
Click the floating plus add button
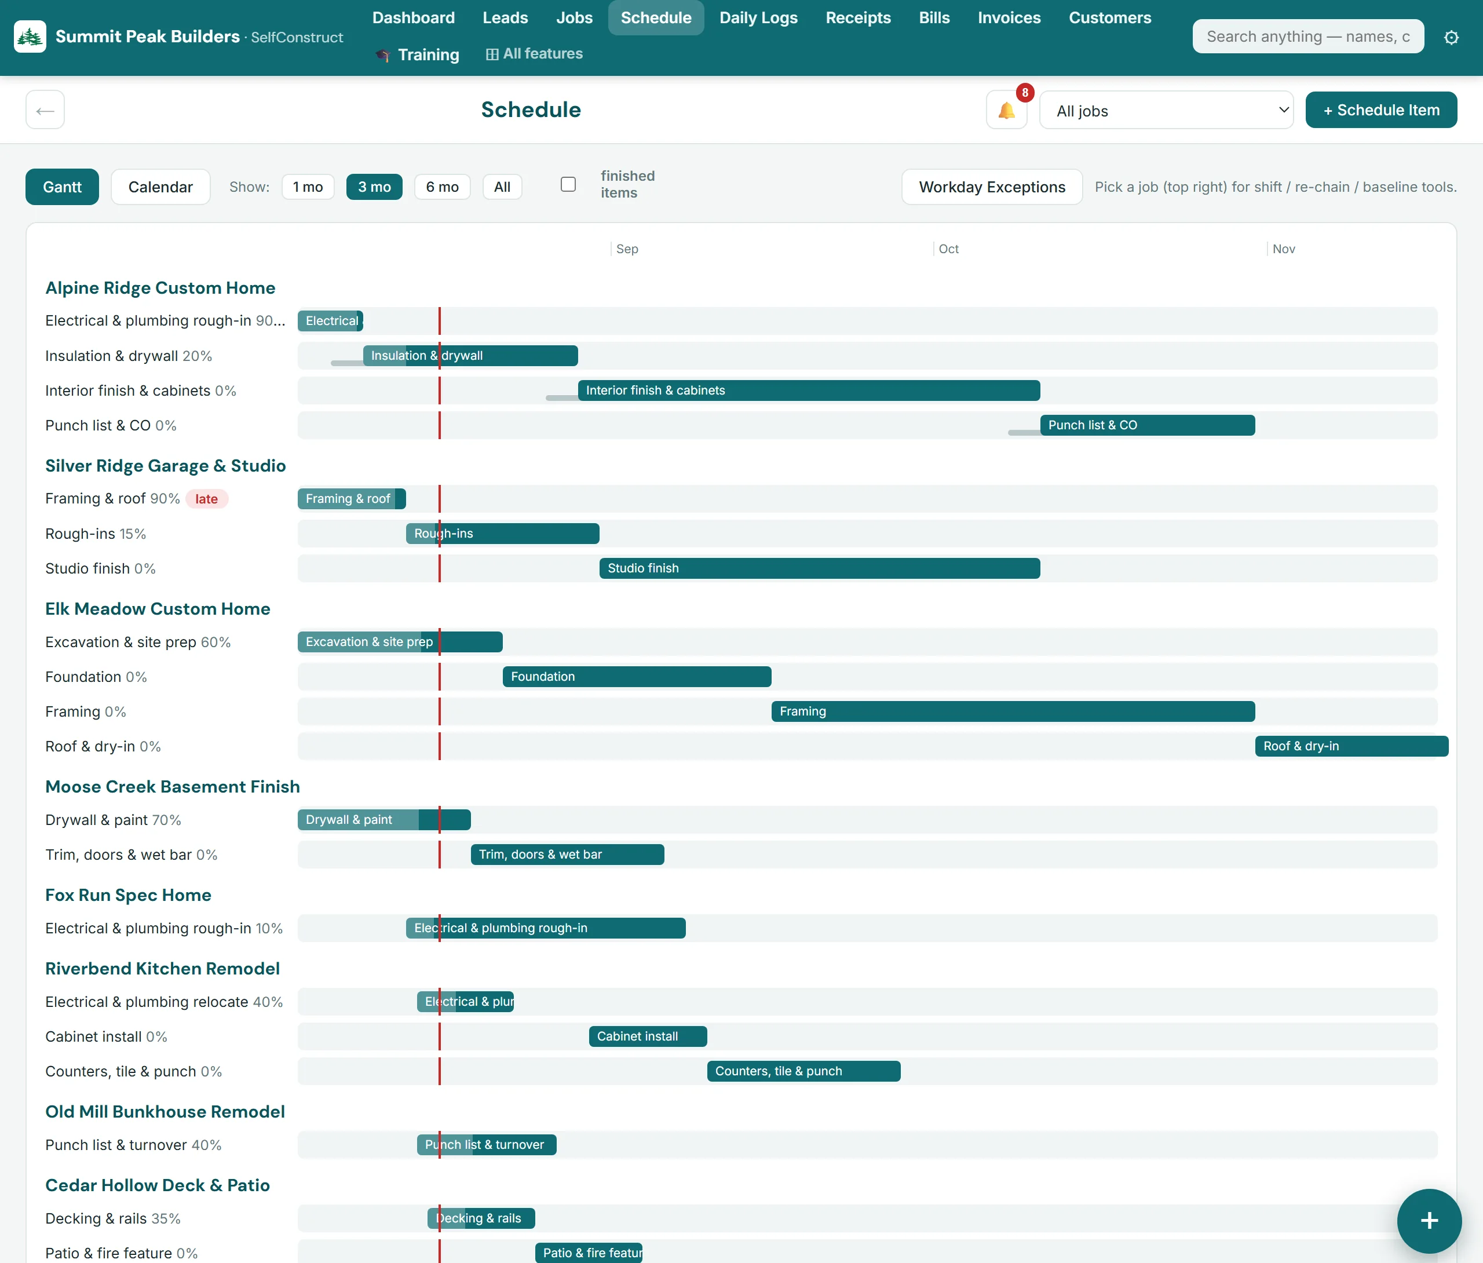point(1429,1221)
